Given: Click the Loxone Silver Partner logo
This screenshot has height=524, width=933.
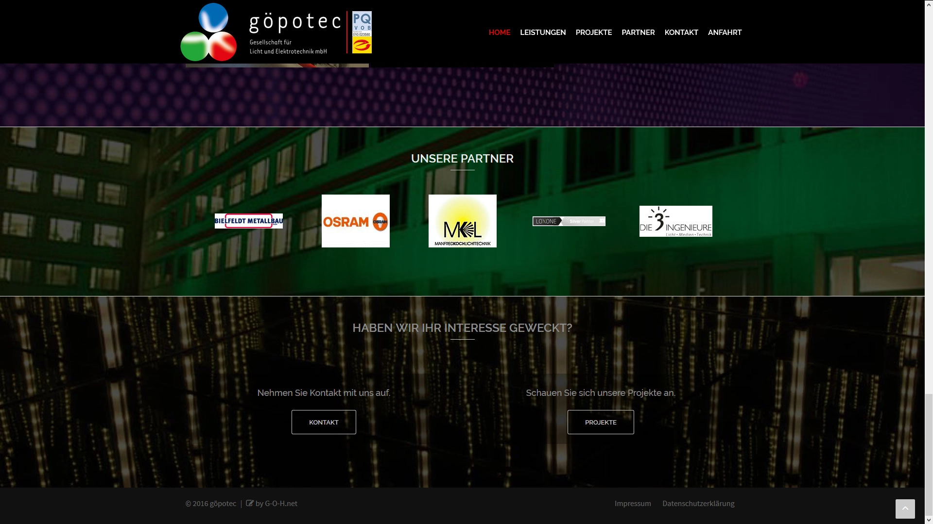Looking at the screenshot, I should [x=569, y=221].
